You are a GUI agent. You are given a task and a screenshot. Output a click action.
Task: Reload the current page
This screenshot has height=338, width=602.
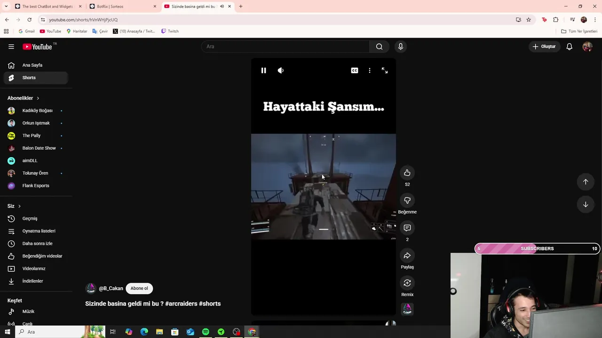[29, 20]
